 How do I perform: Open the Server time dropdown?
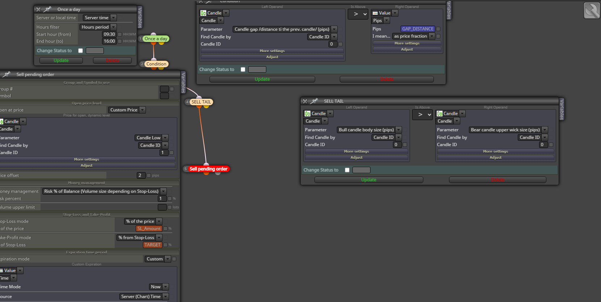[100, 18]
